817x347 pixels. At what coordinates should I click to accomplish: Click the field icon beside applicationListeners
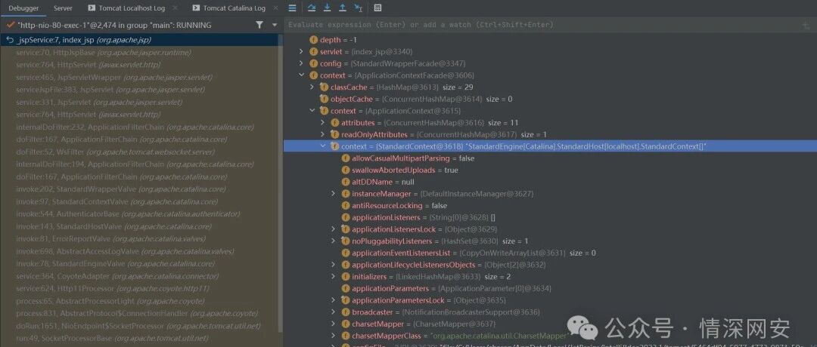(346, 218)
